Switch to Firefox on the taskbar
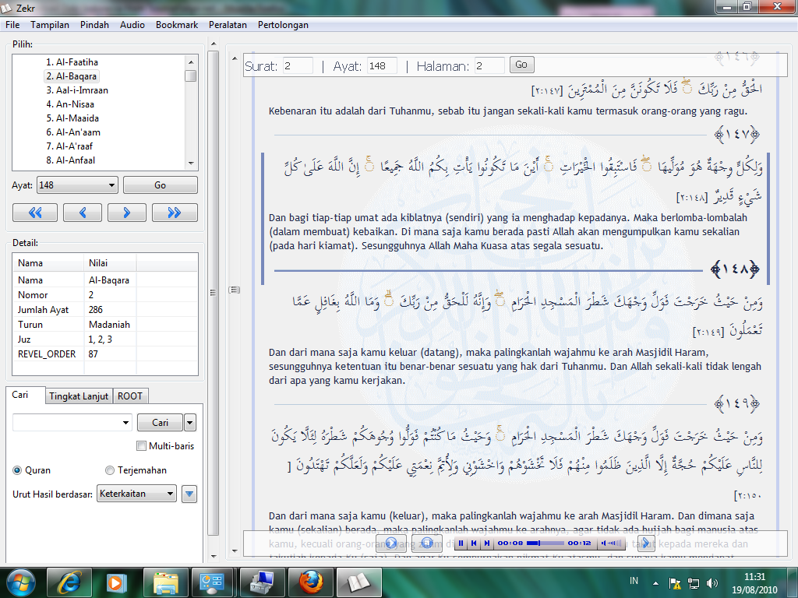This screenshot has width=798, height=598. click(x=310, y=582)
